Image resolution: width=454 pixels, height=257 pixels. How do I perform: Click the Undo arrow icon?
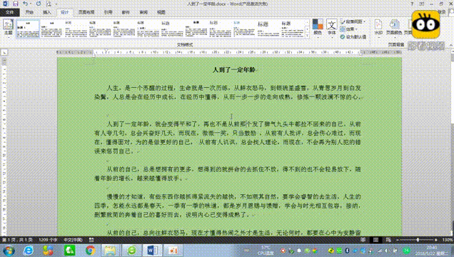(25, 4)
